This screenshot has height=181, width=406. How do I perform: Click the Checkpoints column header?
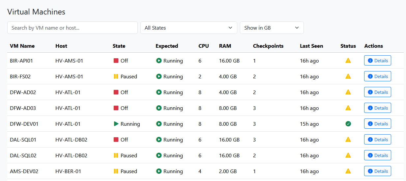(268, 46)
